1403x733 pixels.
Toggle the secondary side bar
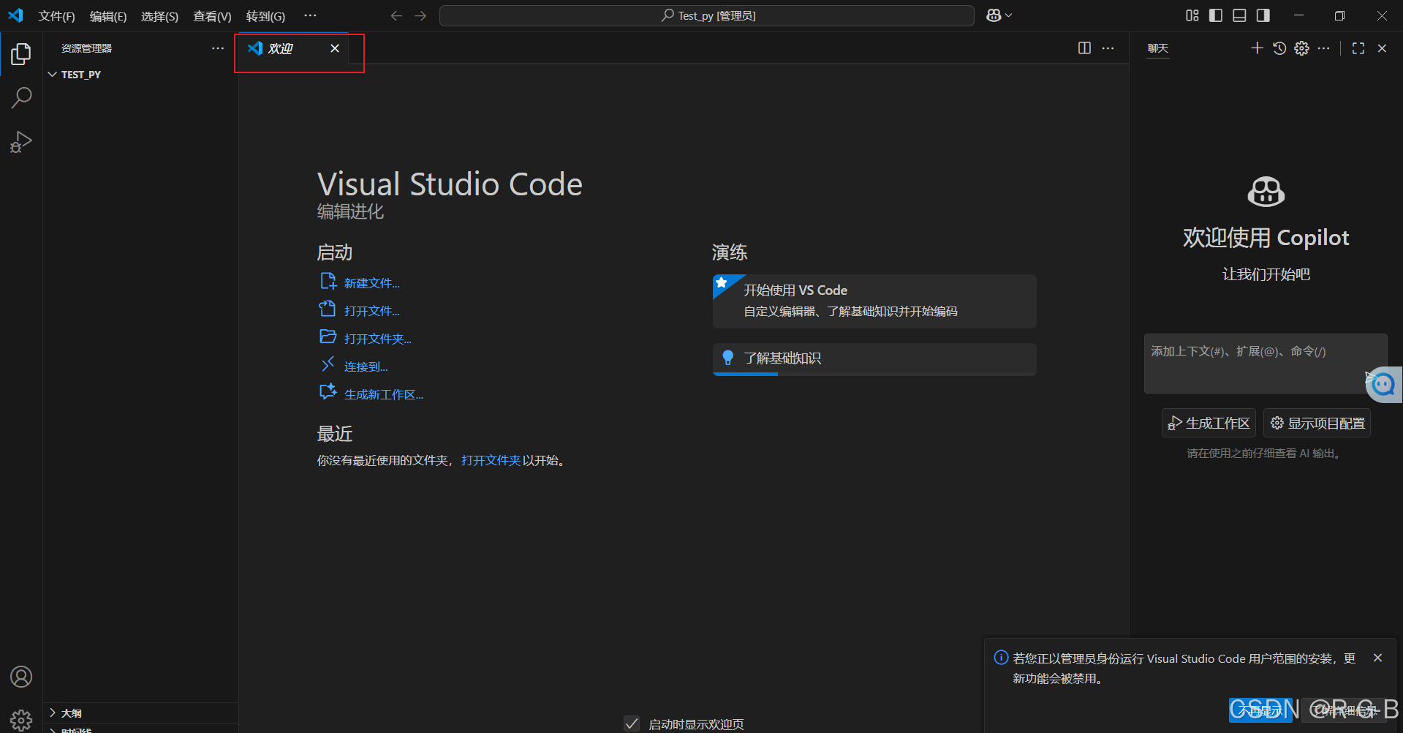point(1263,15)
